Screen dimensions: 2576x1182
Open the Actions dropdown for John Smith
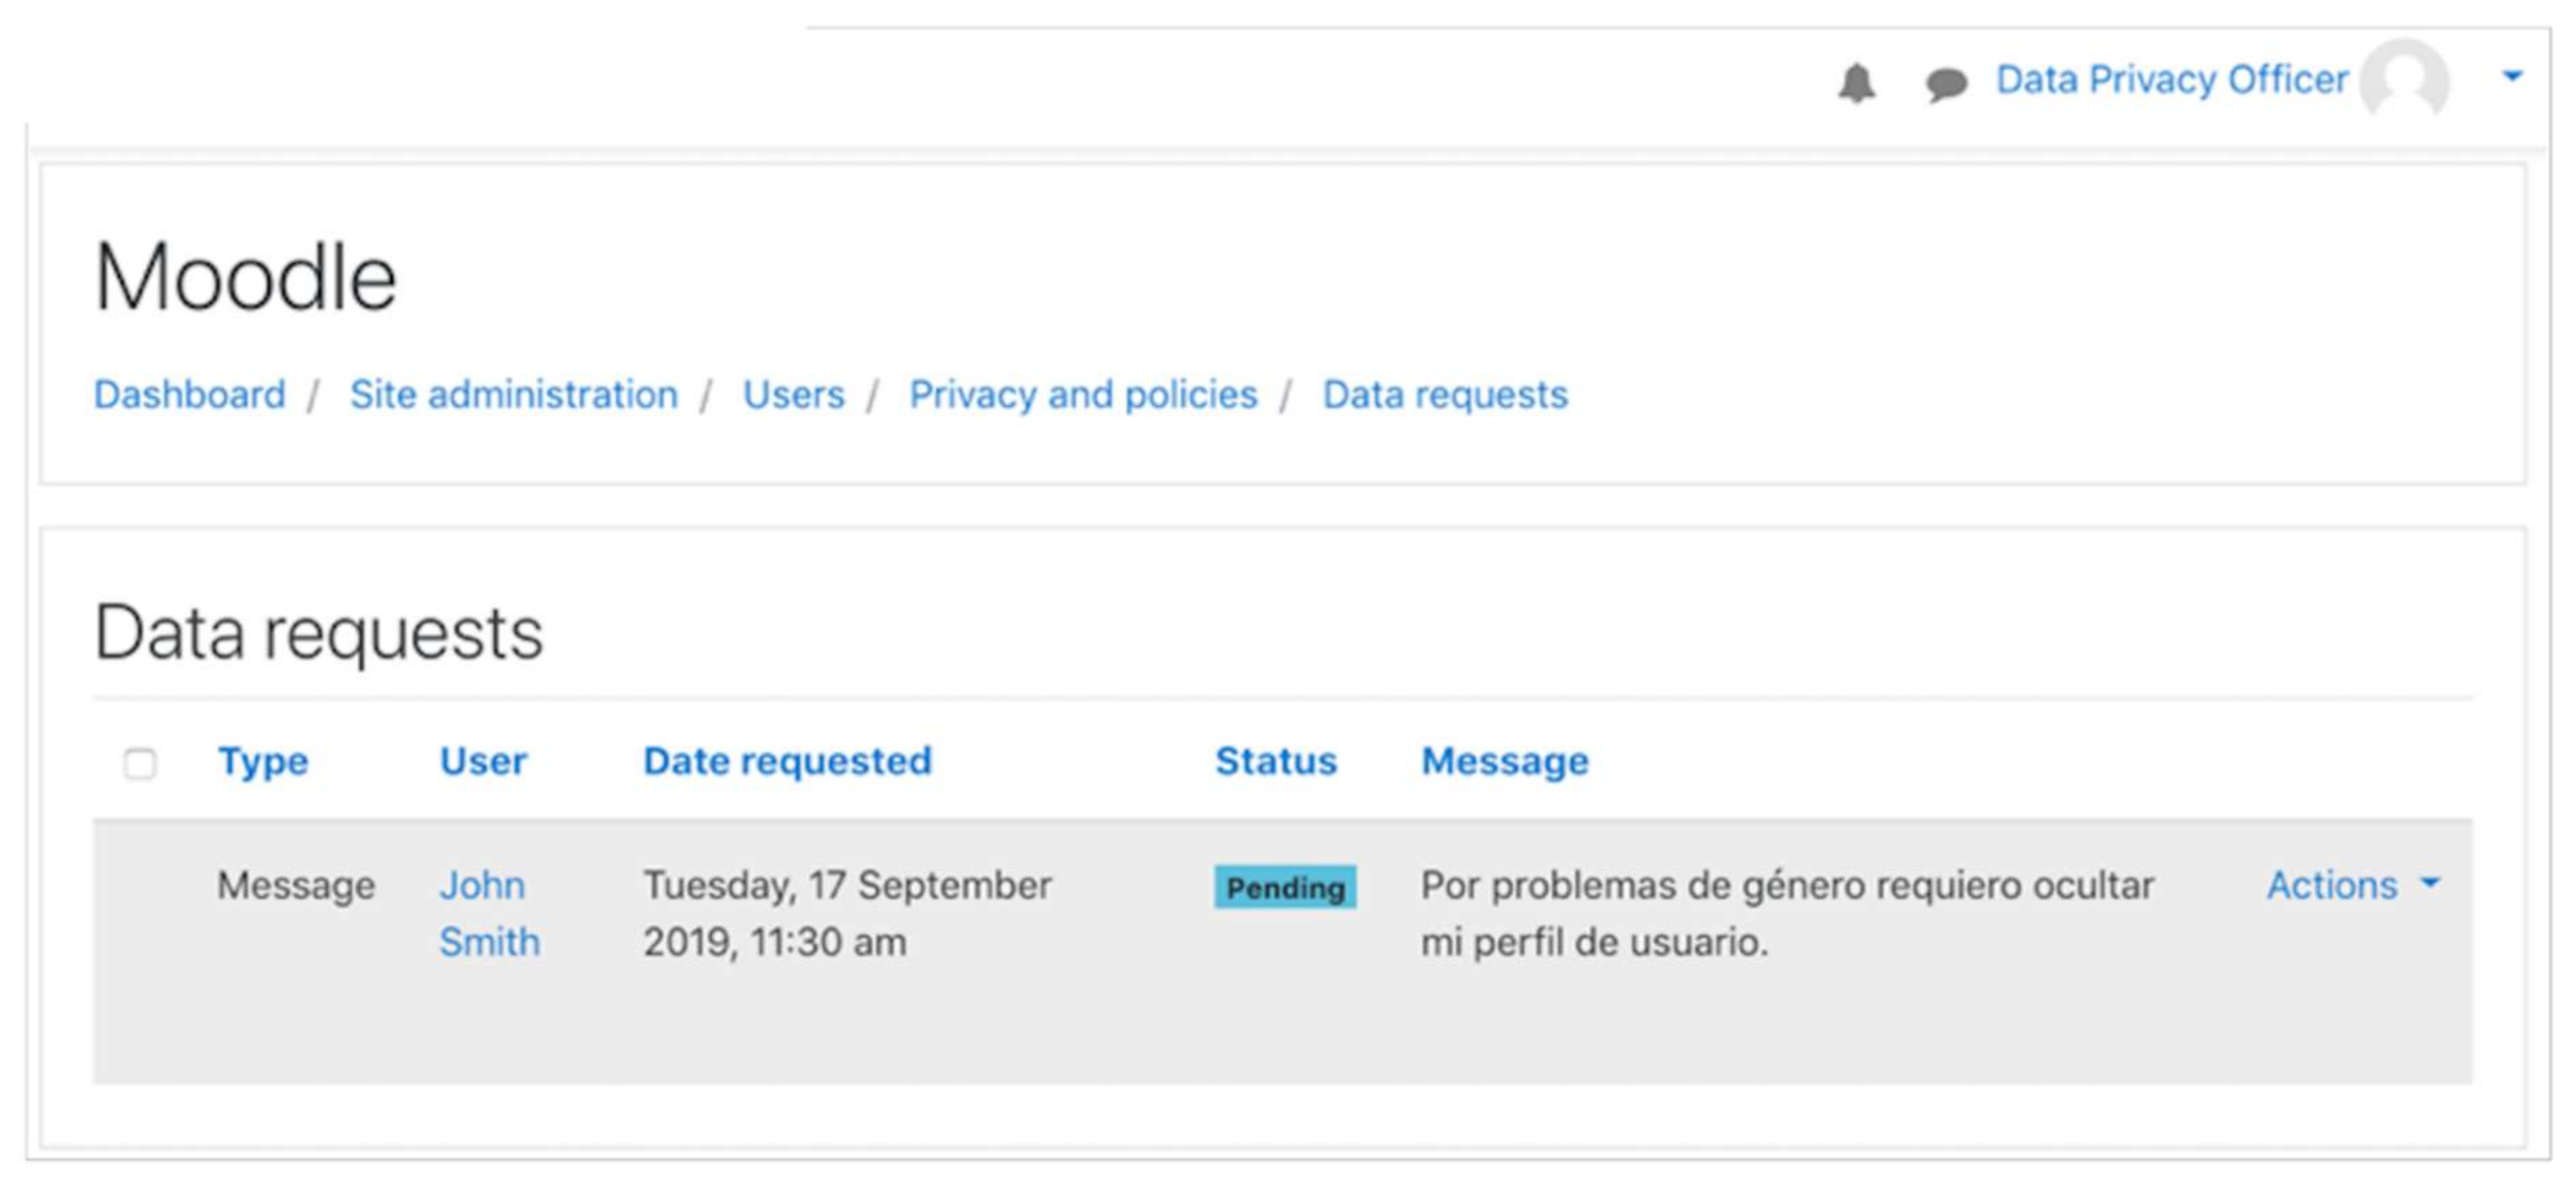[2331, 885]
